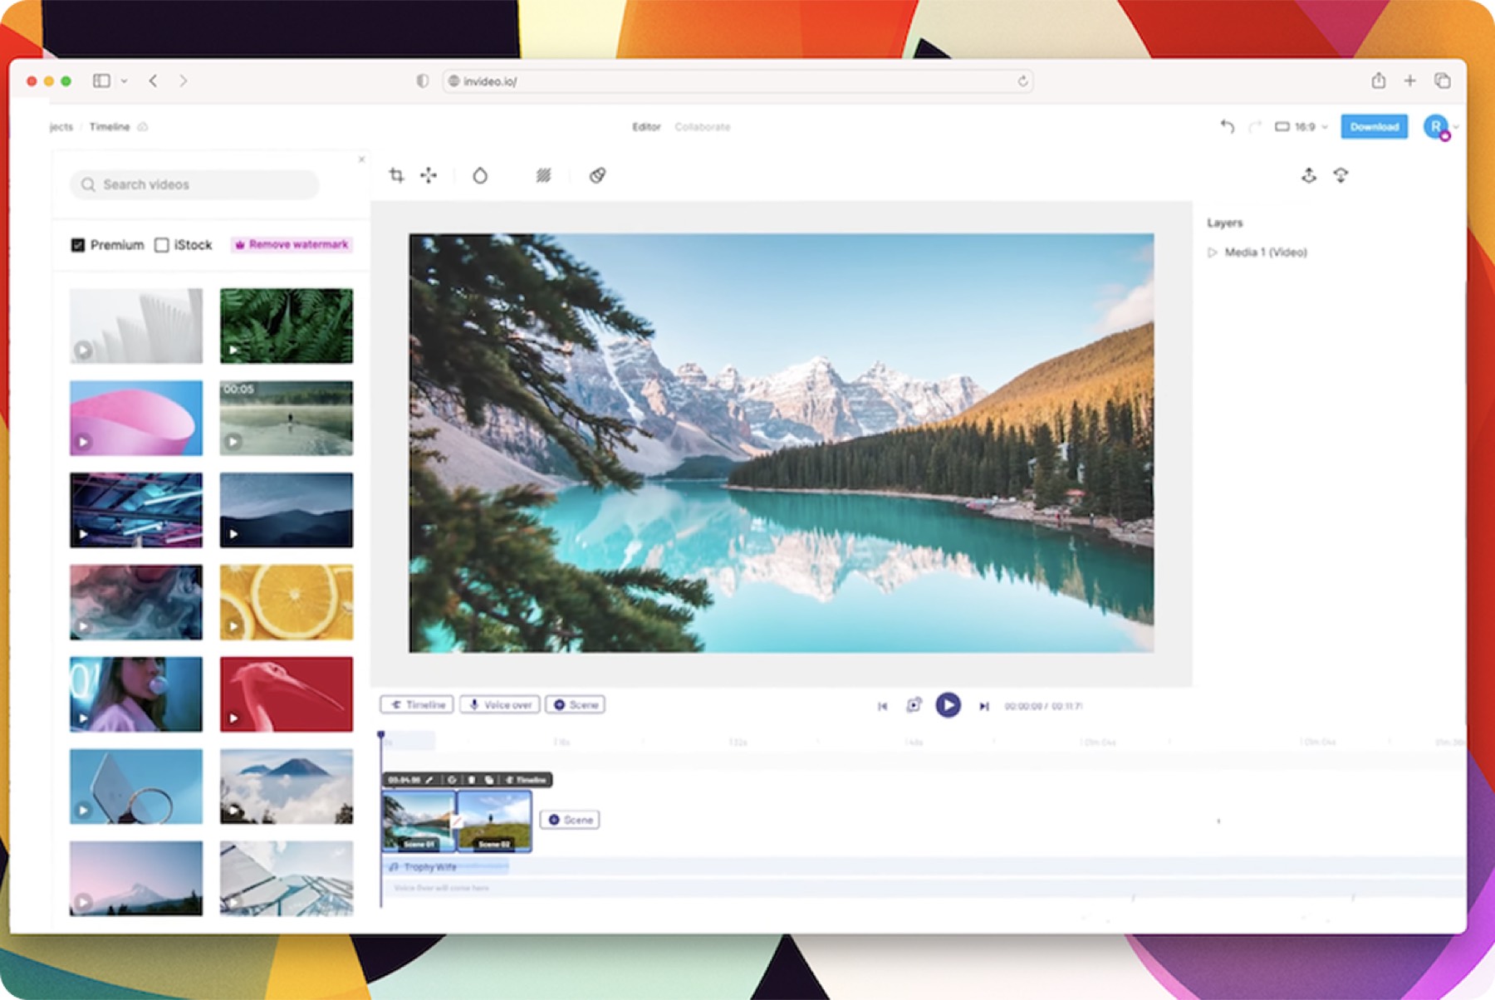Select the Layers panel heading
This screenshot has height=1000, width=1495.
[x=1224, y=223]
